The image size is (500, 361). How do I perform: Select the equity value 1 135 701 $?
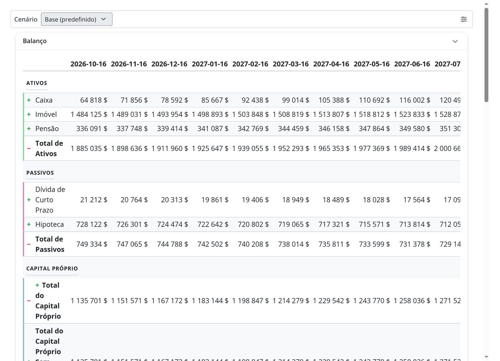(x=89, y=301)
